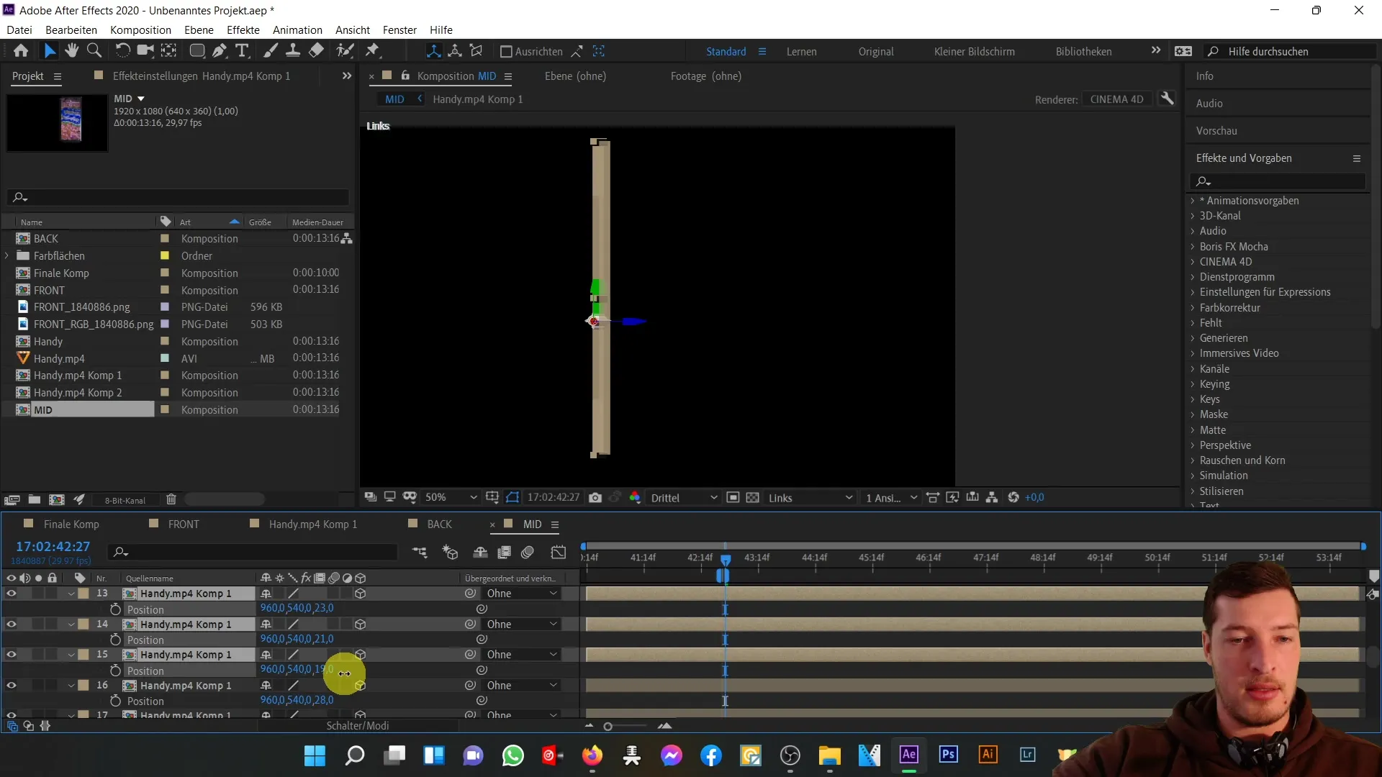Switch to the FRONT composition tab
This screenshot has height=777, width=1382.
click(x=184, y=524)
